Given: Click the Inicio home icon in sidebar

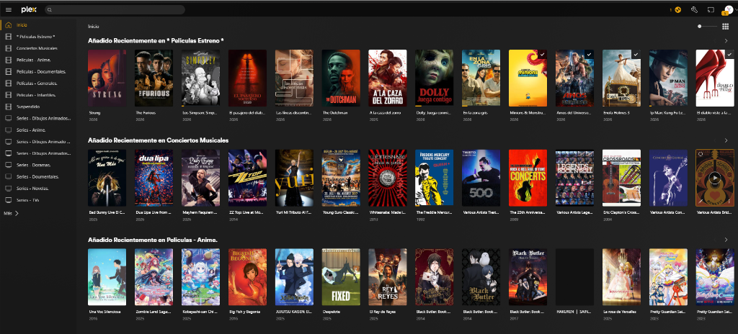Looking at the screenshot, I should pyautogui.click(x=8, y=25).
